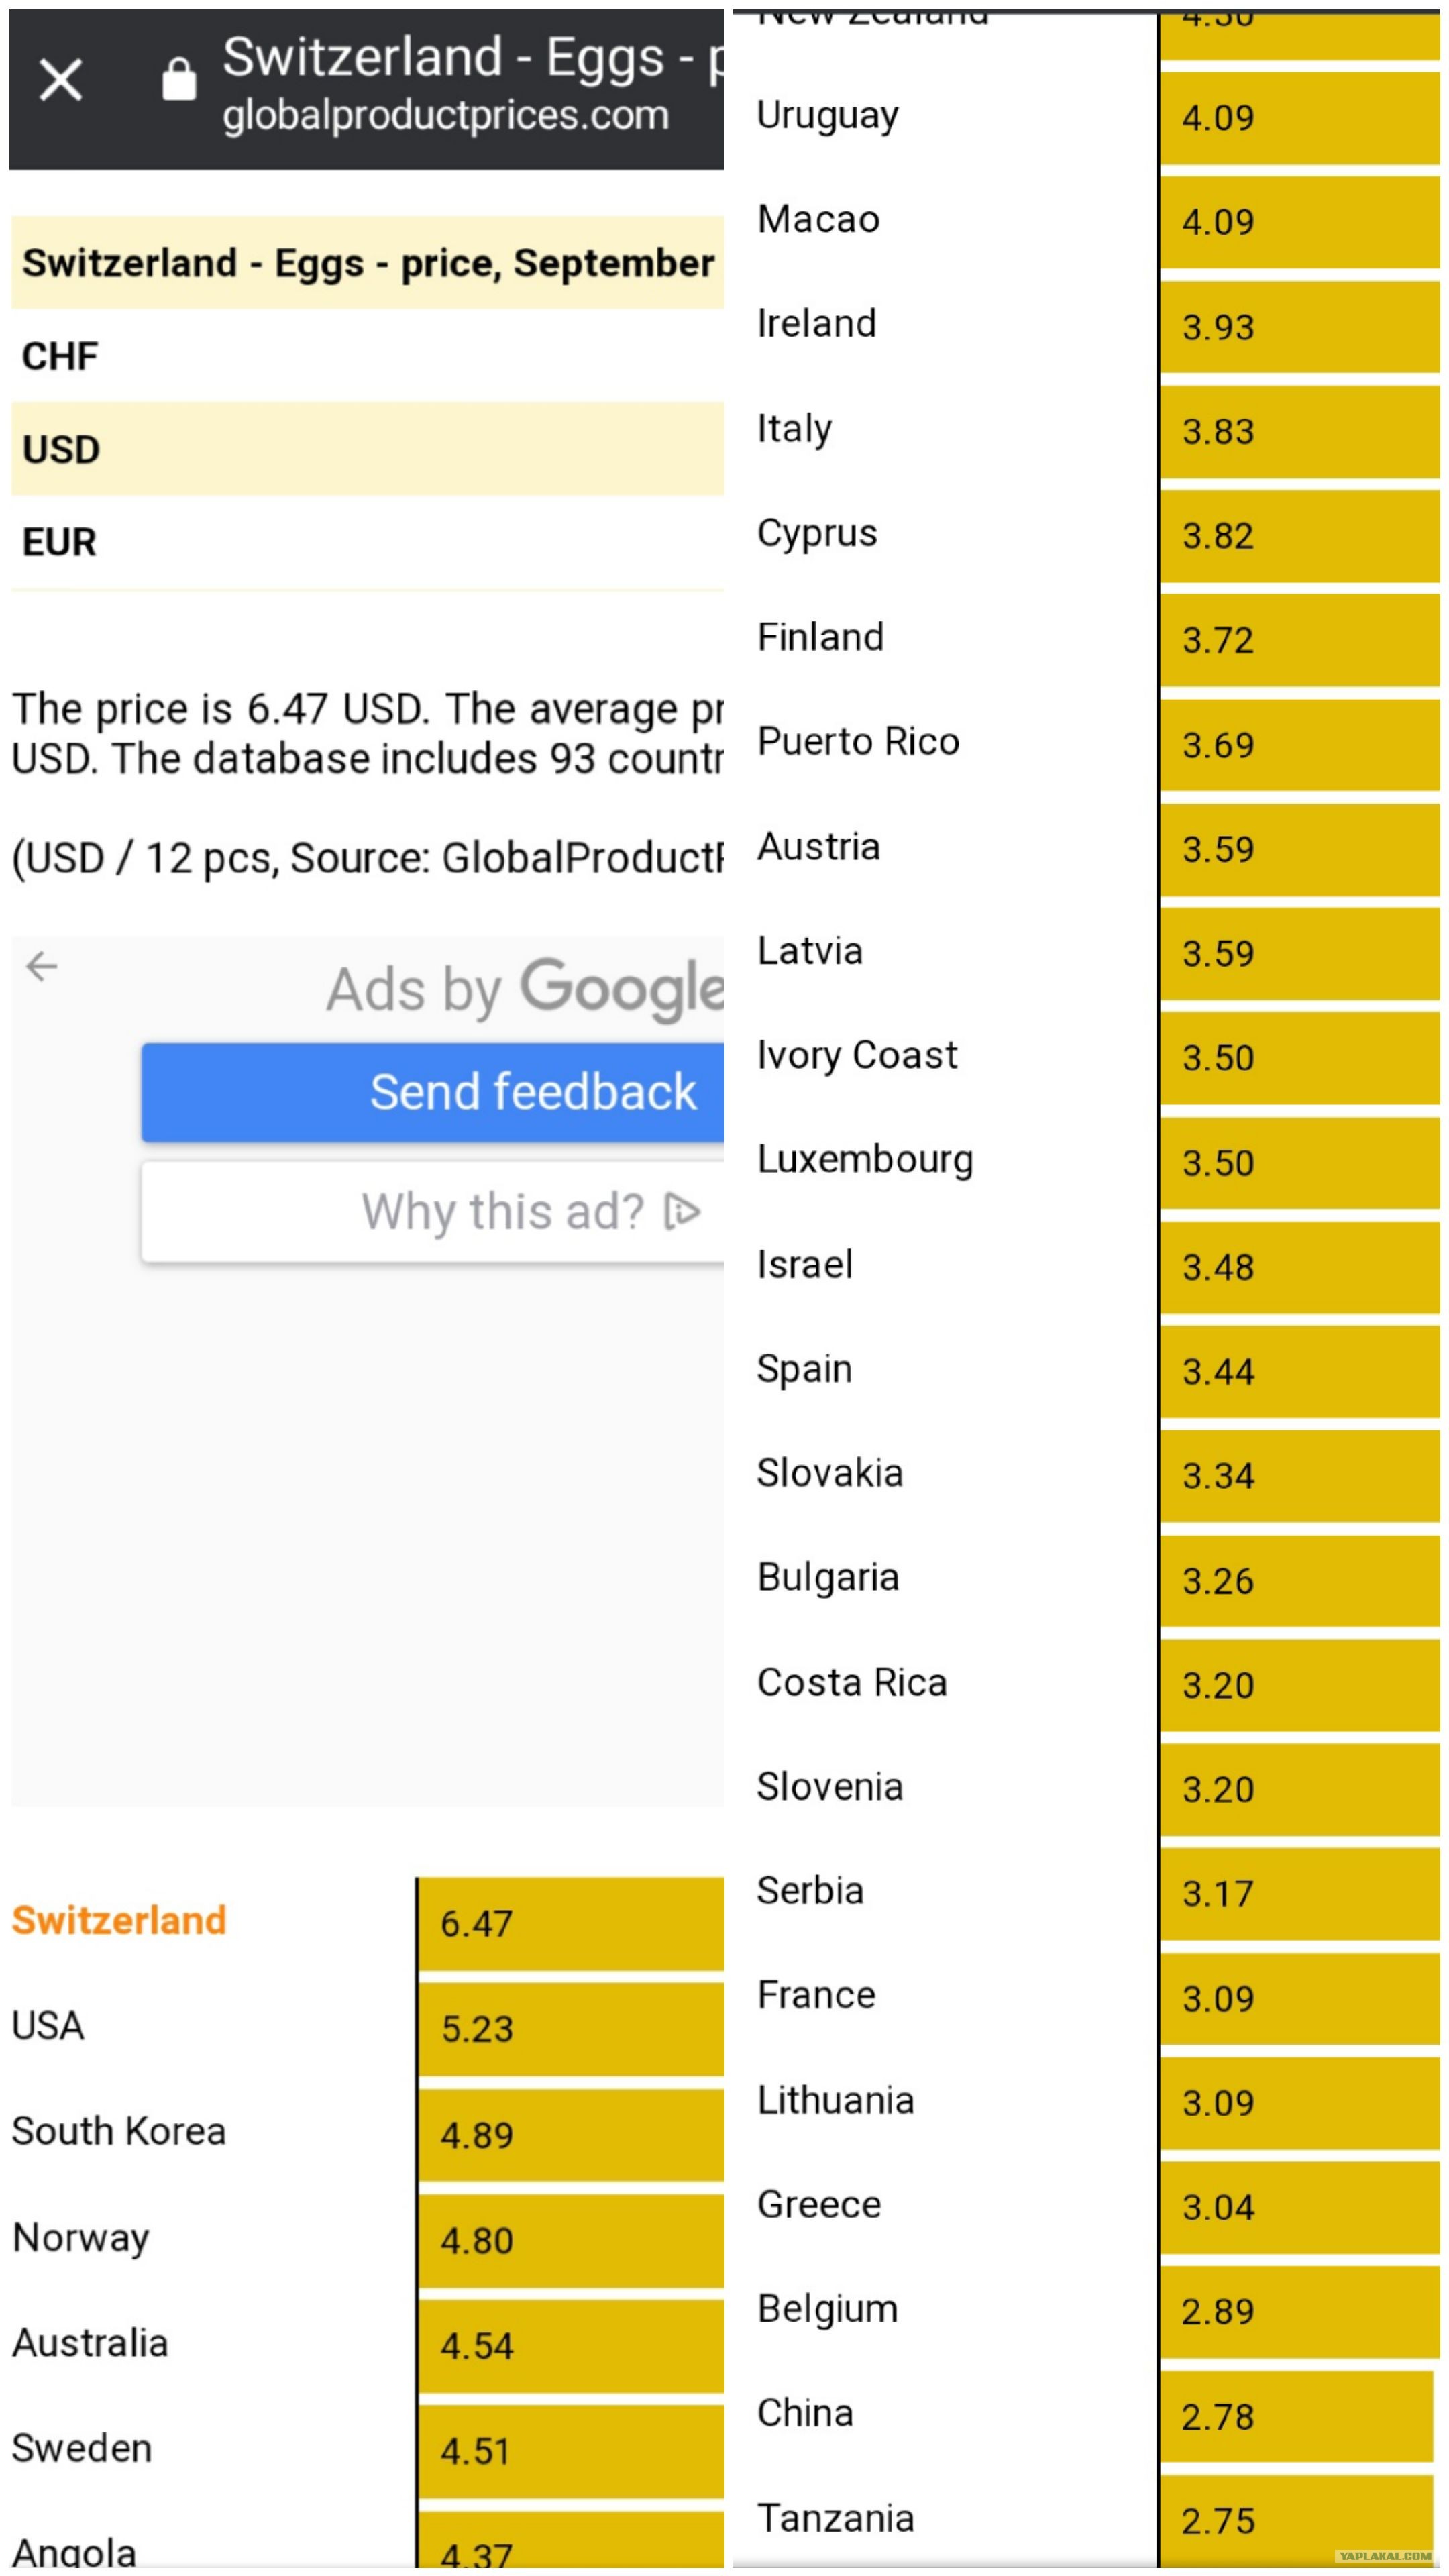Image resolution: width=1449 pixels, height=2576 pixels.
Task: Tap the padlock site security icon
Action: 179,78
